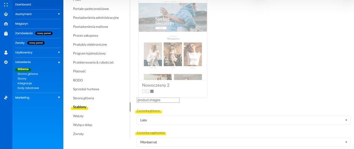Open Czcionka nagłówków dropdown showing Montserrat

(x=244, y=142)
